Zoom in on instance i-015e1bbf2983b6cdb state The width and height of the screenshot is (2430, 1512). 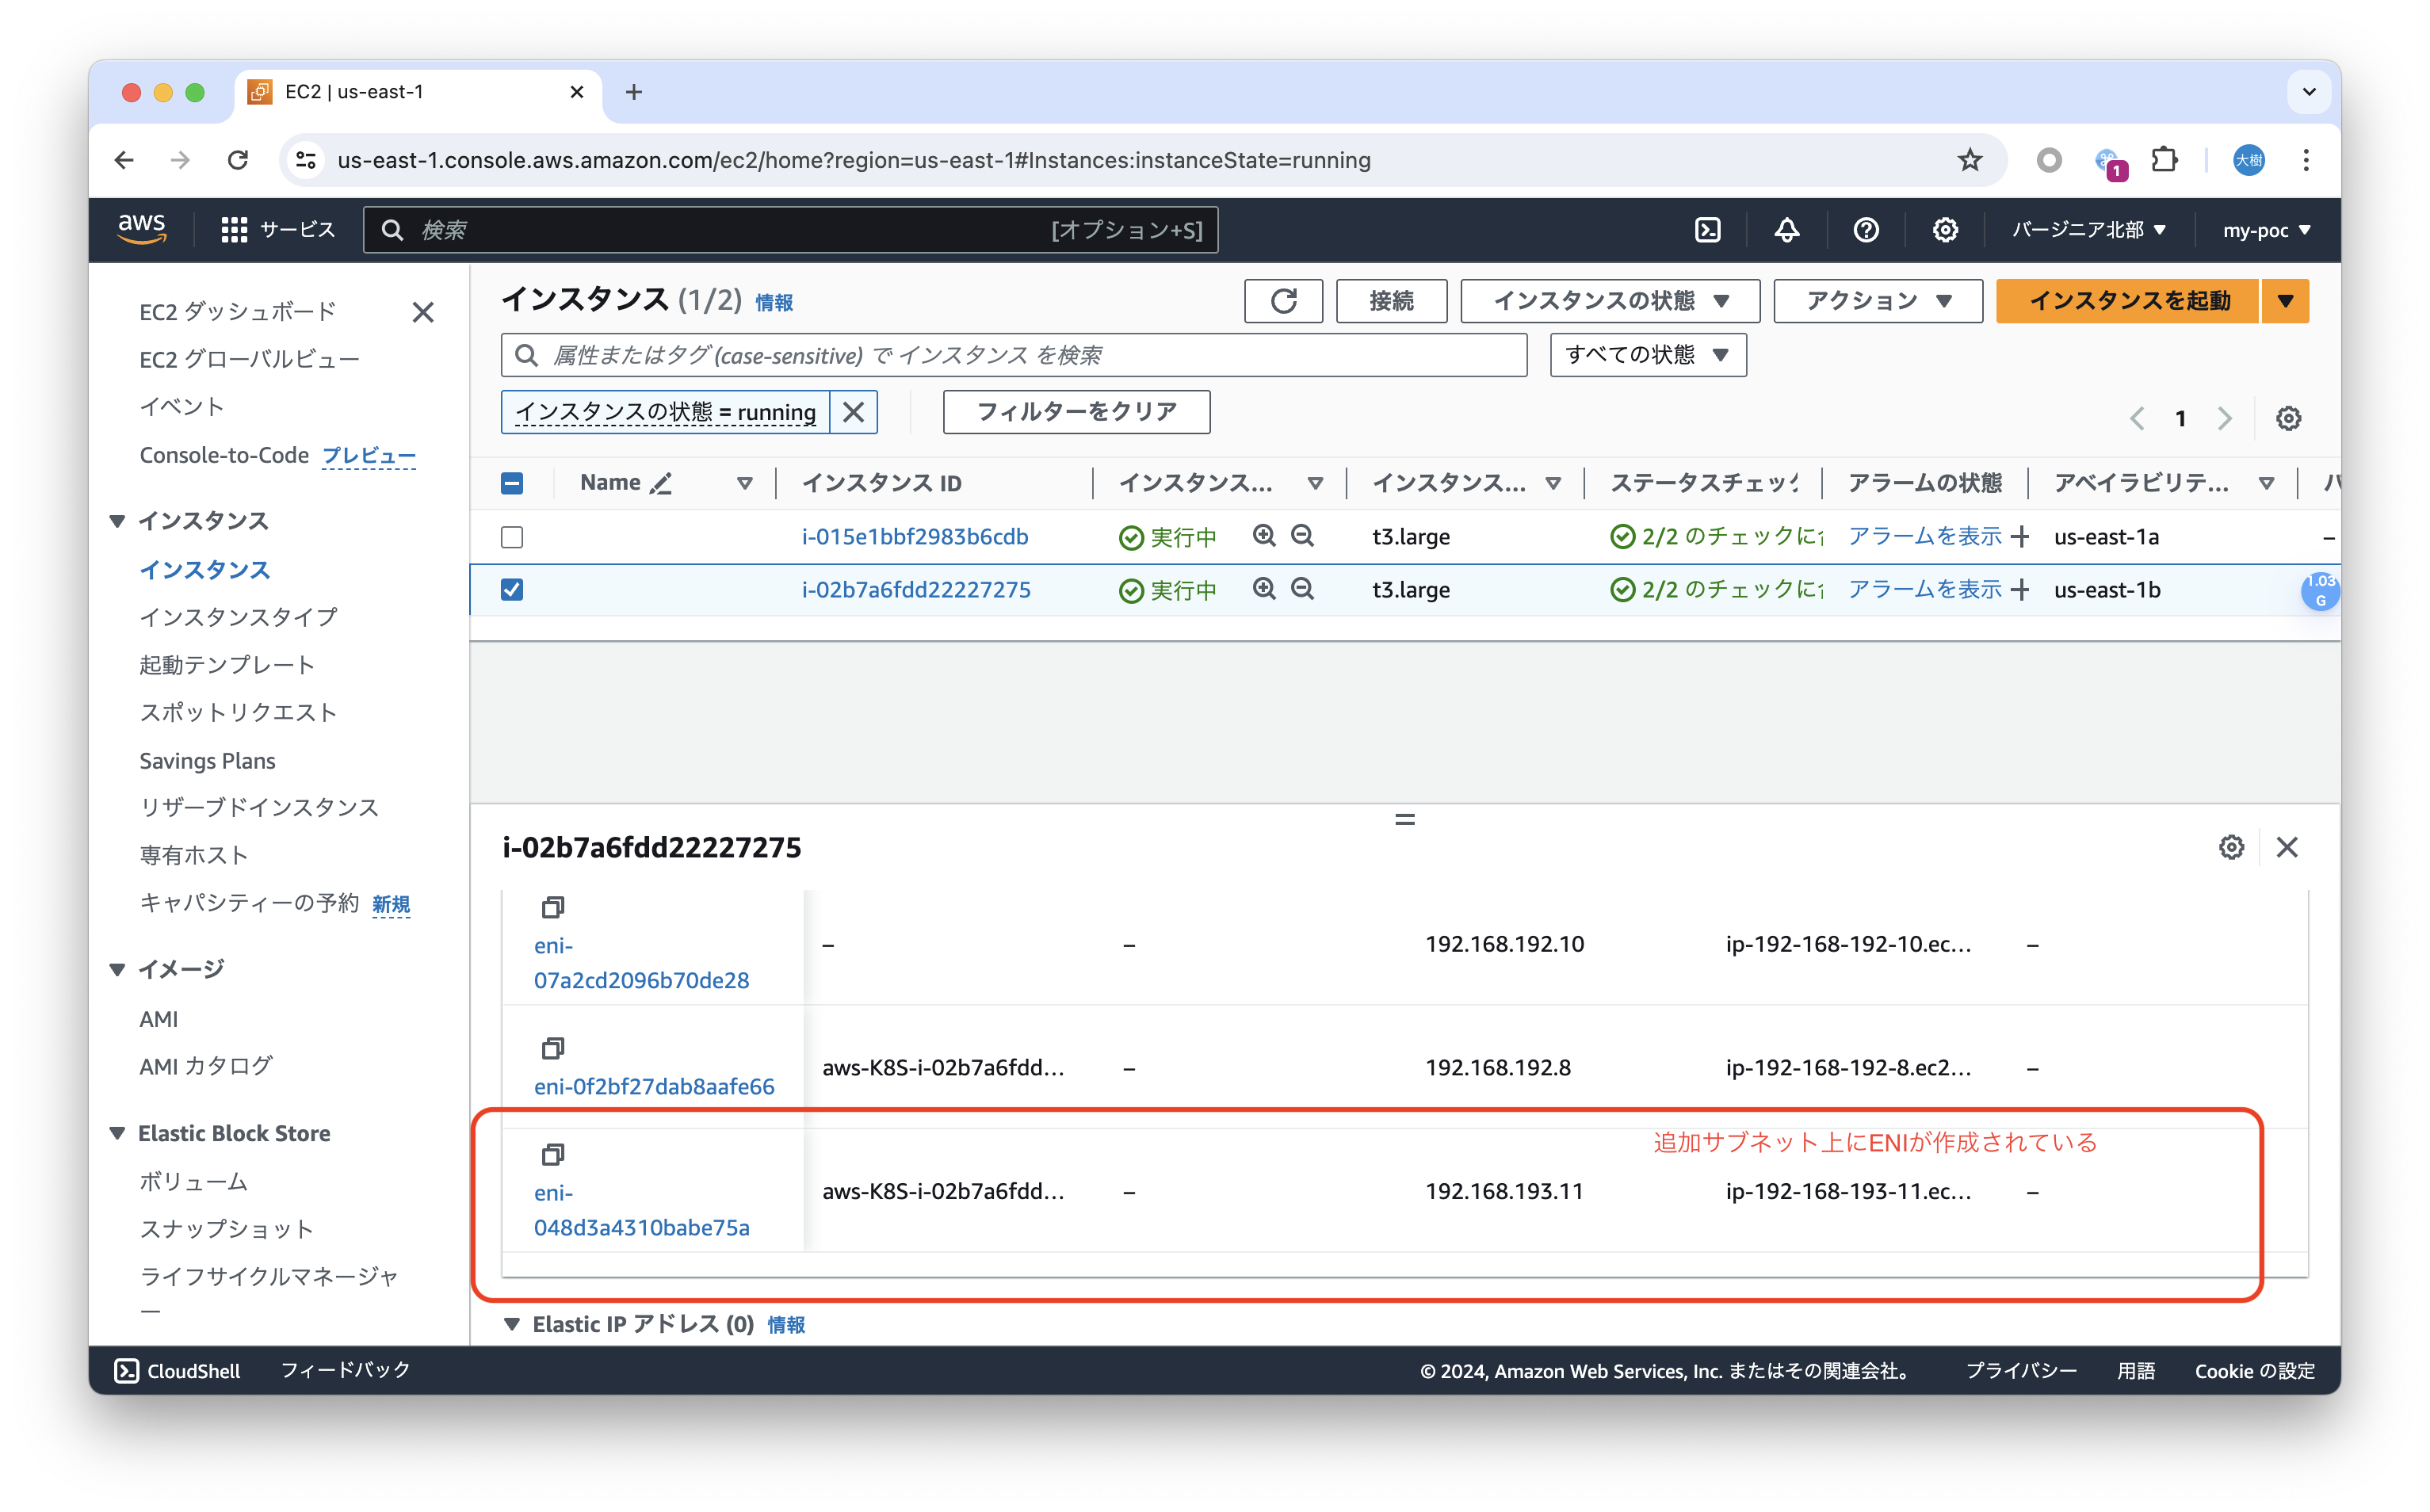1264,536
